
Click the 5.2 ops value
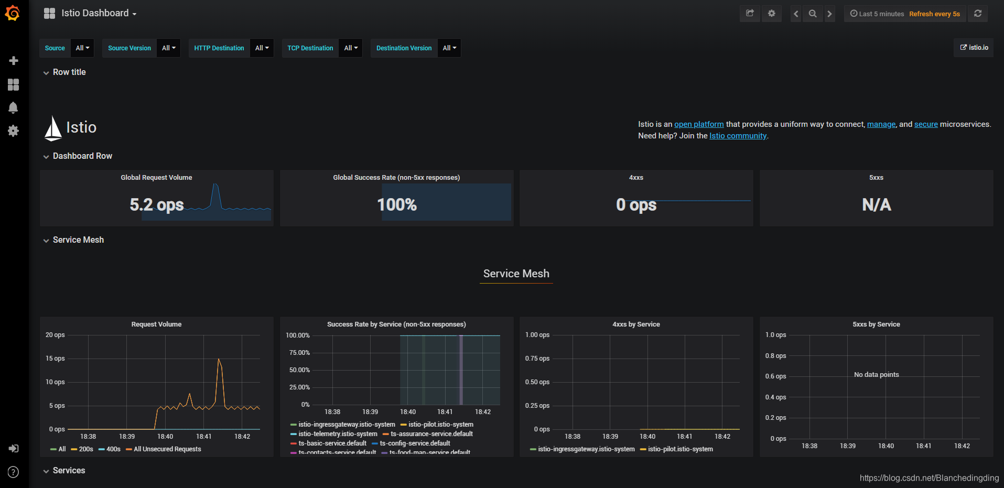(157, 205)
